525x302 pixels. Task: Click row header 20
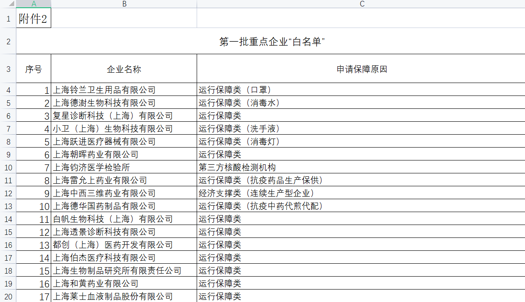click(8, 296)
